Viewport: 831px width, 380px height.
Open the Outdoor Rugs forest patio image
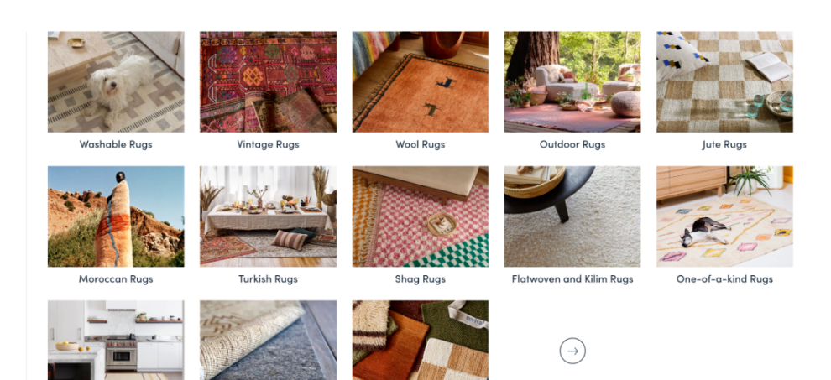point(572,81)
